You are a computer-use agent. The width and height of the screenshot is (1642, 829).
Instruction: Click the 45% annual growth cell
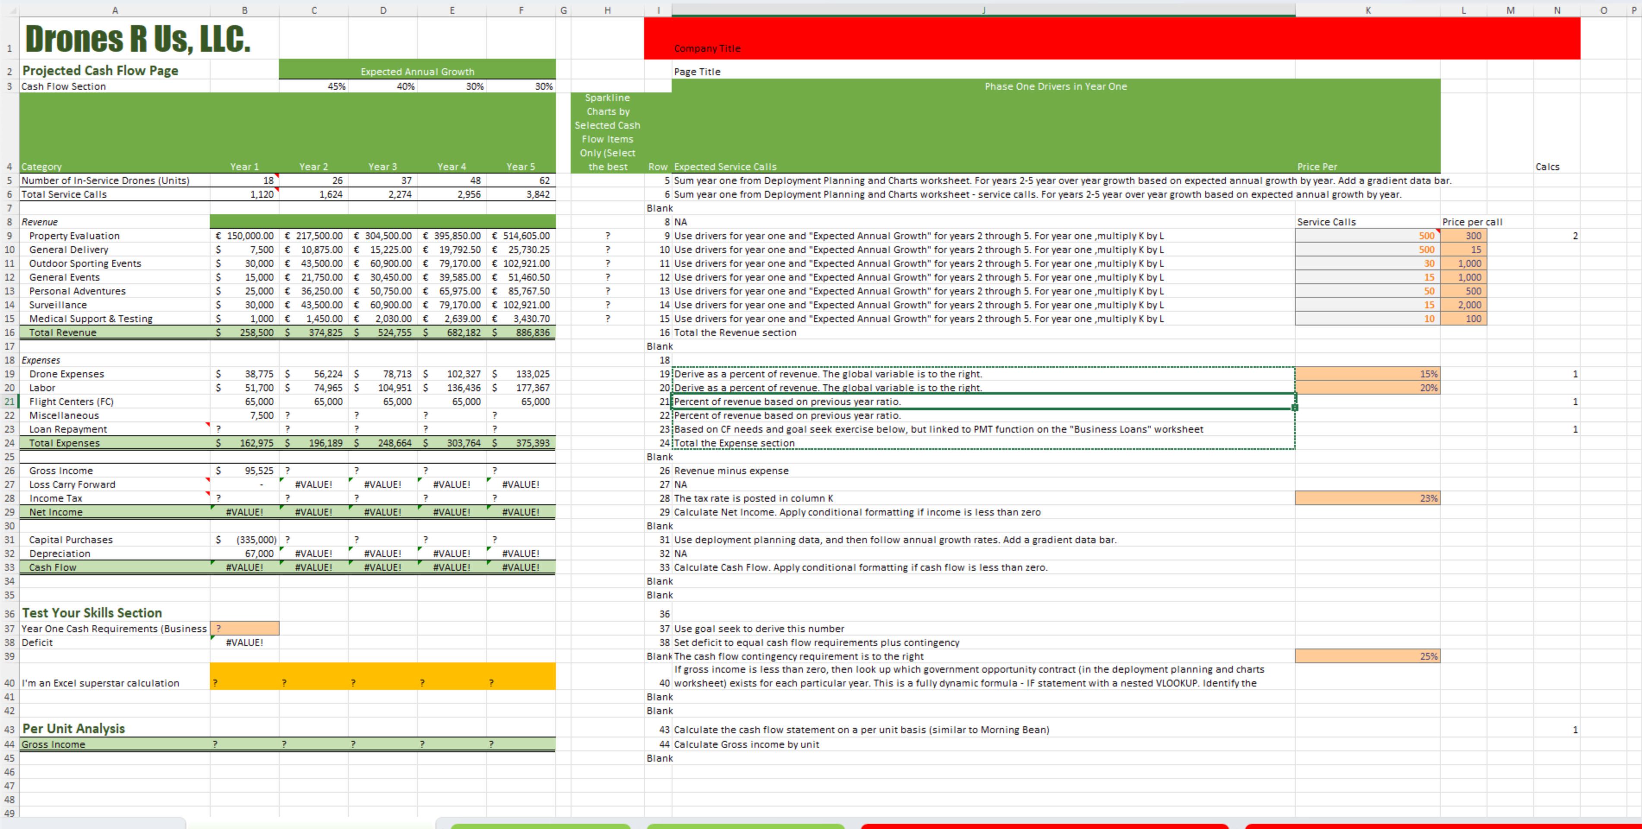point(314,86)
